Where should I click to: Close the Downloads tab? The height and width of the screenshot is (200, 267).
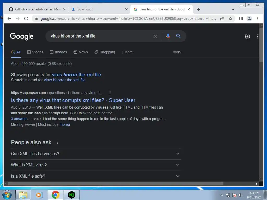pyautogui.click(x=126, y=10)
